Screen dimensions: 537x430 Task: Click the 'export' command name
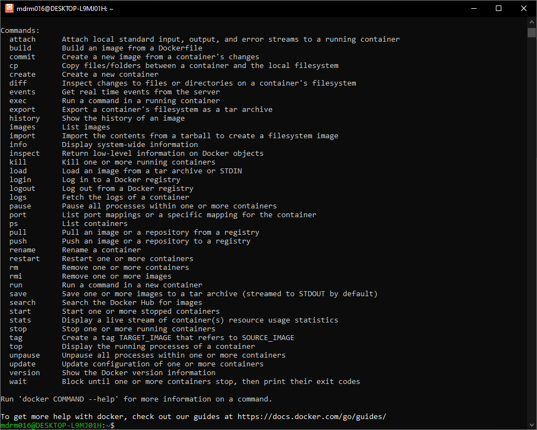pyautogui.click(x=22, y=110)
